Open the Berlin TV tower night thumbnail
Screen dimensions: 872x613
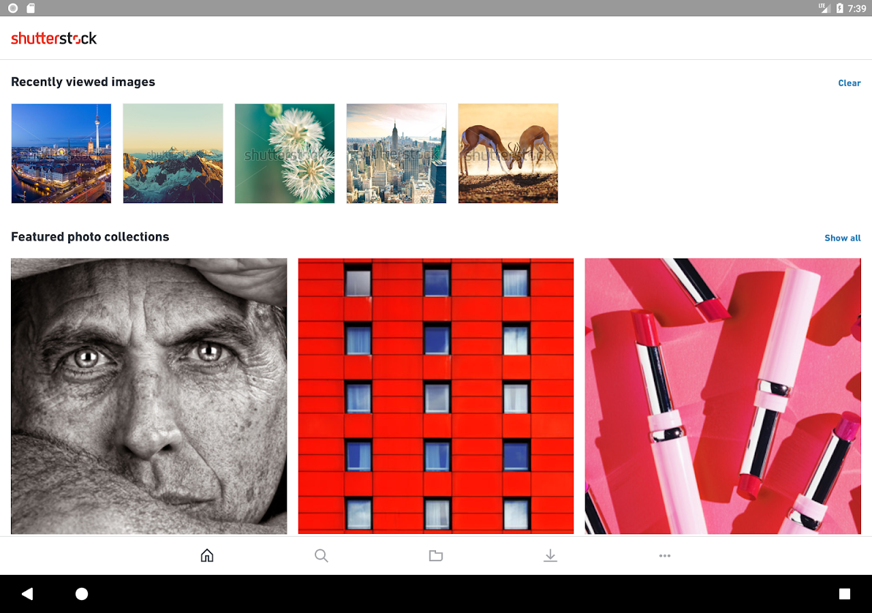(61, 153)
